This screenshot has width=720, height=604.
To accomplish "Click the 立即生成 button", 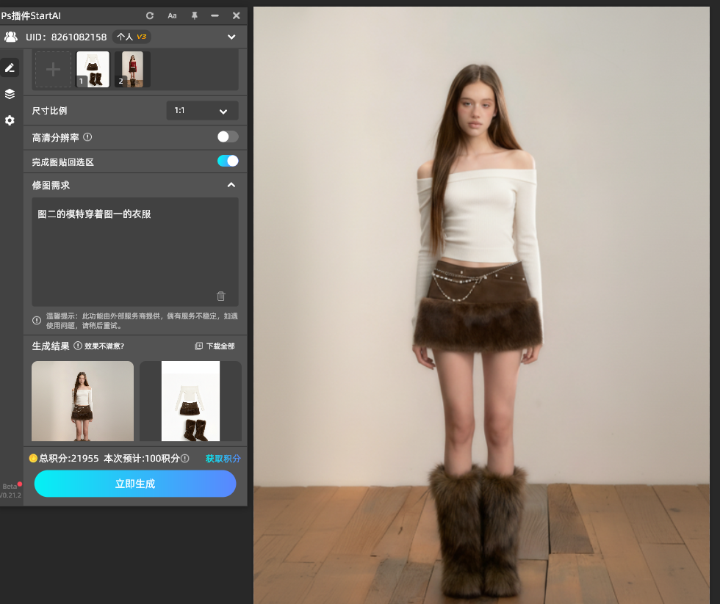I will tap(135, 484).
